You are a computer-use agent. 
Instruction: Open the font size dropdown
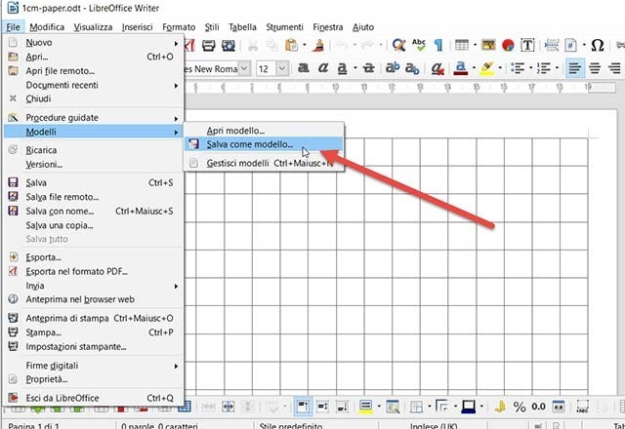(x=282, y=69)
